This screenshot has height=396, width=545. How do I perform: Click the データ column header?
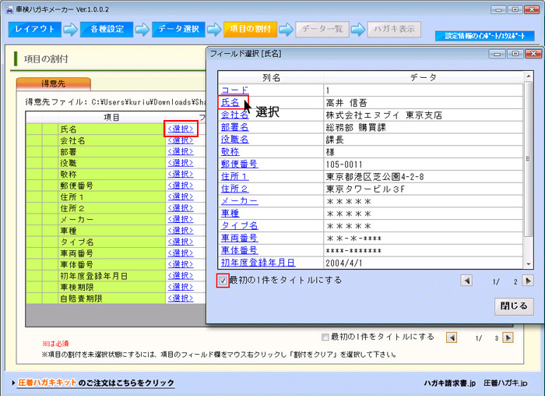424,77
